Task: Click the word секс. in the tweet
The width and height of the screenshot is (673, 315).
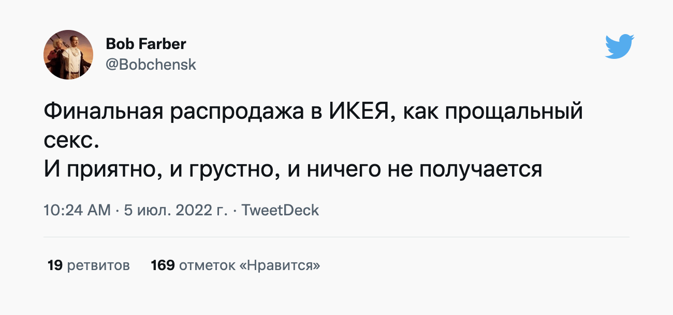Action: coord(71,139)
